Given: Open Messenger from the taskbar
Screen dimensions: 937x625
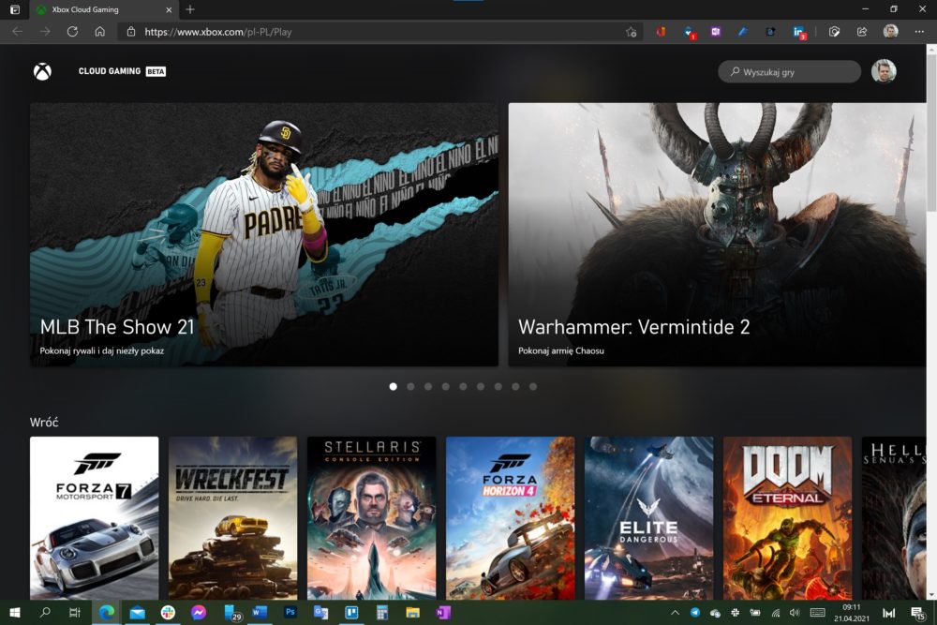Looking at the screenshot, I should [199, 613].
